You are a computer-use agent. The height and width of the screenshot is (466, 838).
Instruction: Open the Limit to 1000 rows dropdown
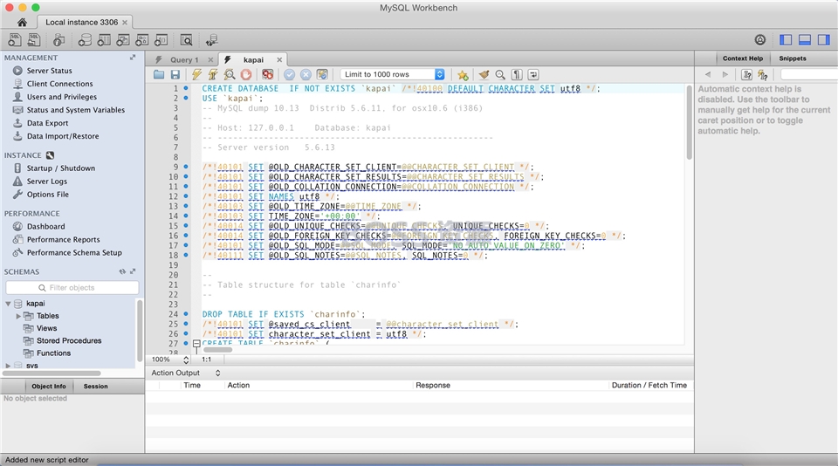click(393, 74)
